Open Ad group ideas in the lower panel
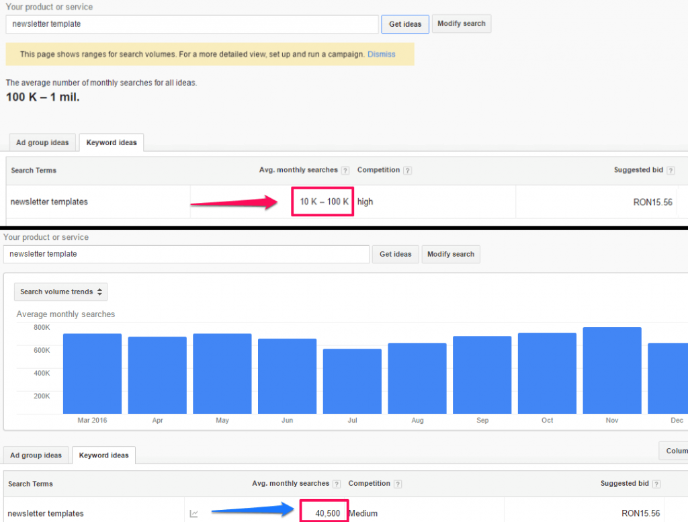 tap(36, 455)
